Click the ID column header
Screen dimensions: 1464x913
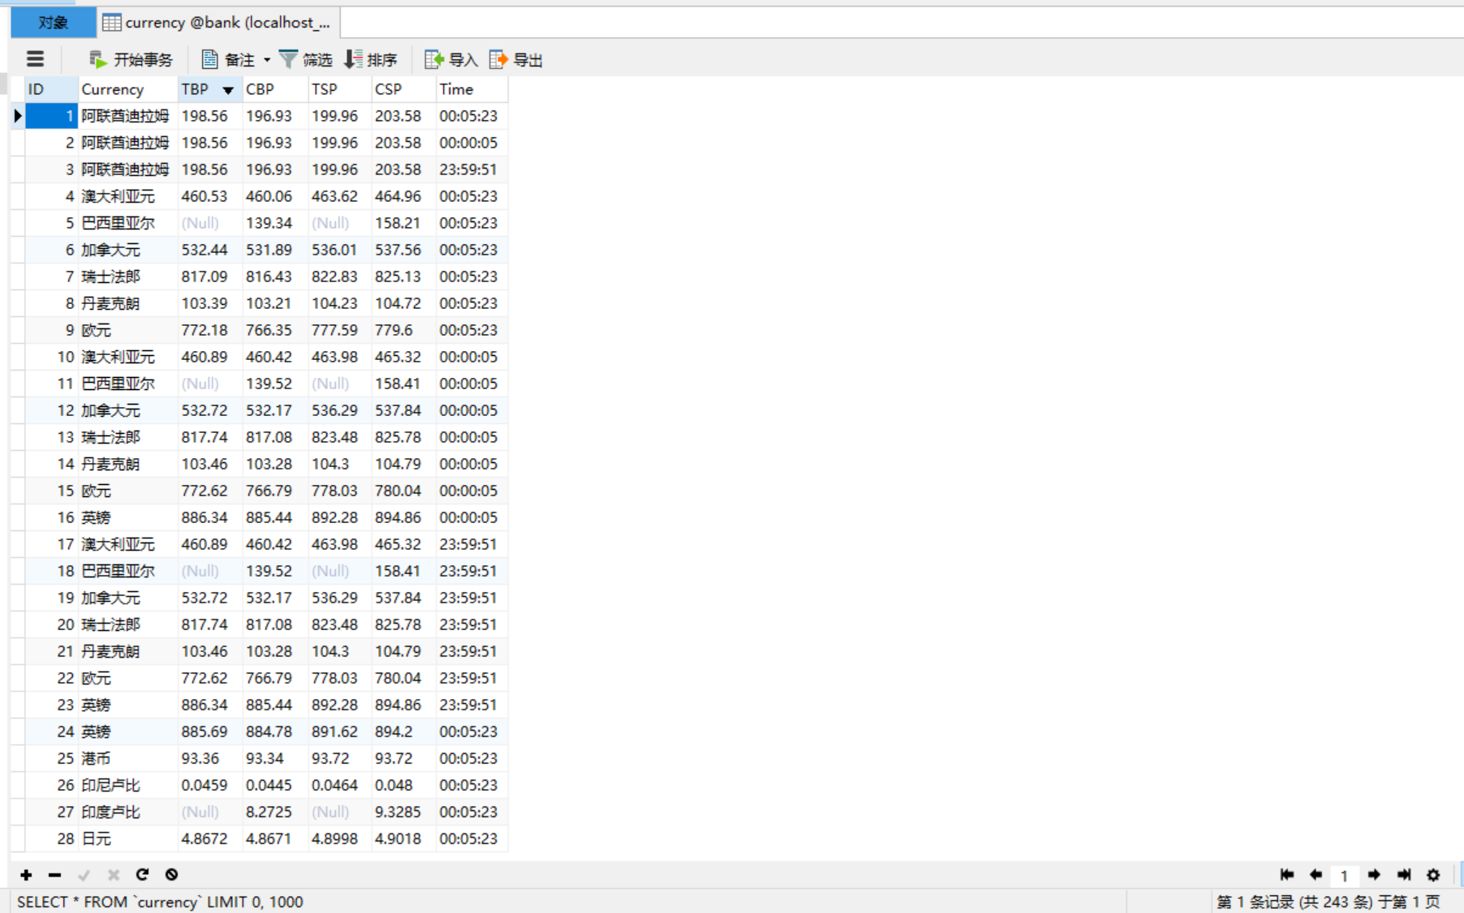tap(52, 89)
